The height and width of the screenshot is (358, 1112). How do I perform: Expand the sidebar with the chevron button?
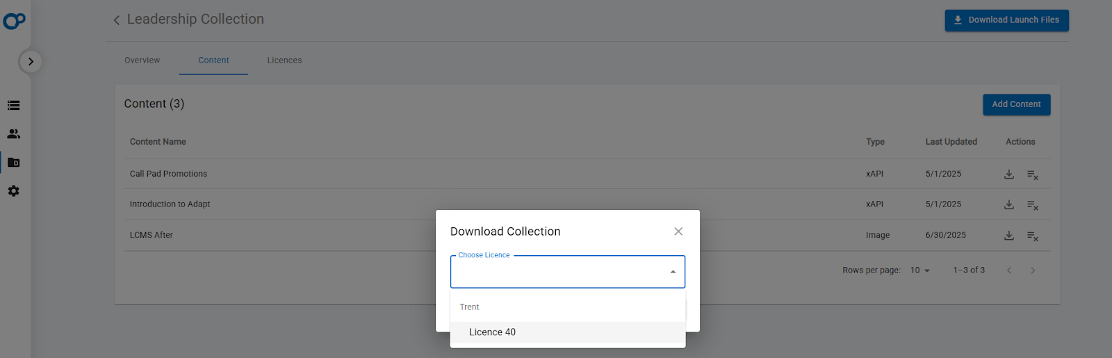point(30,61)
